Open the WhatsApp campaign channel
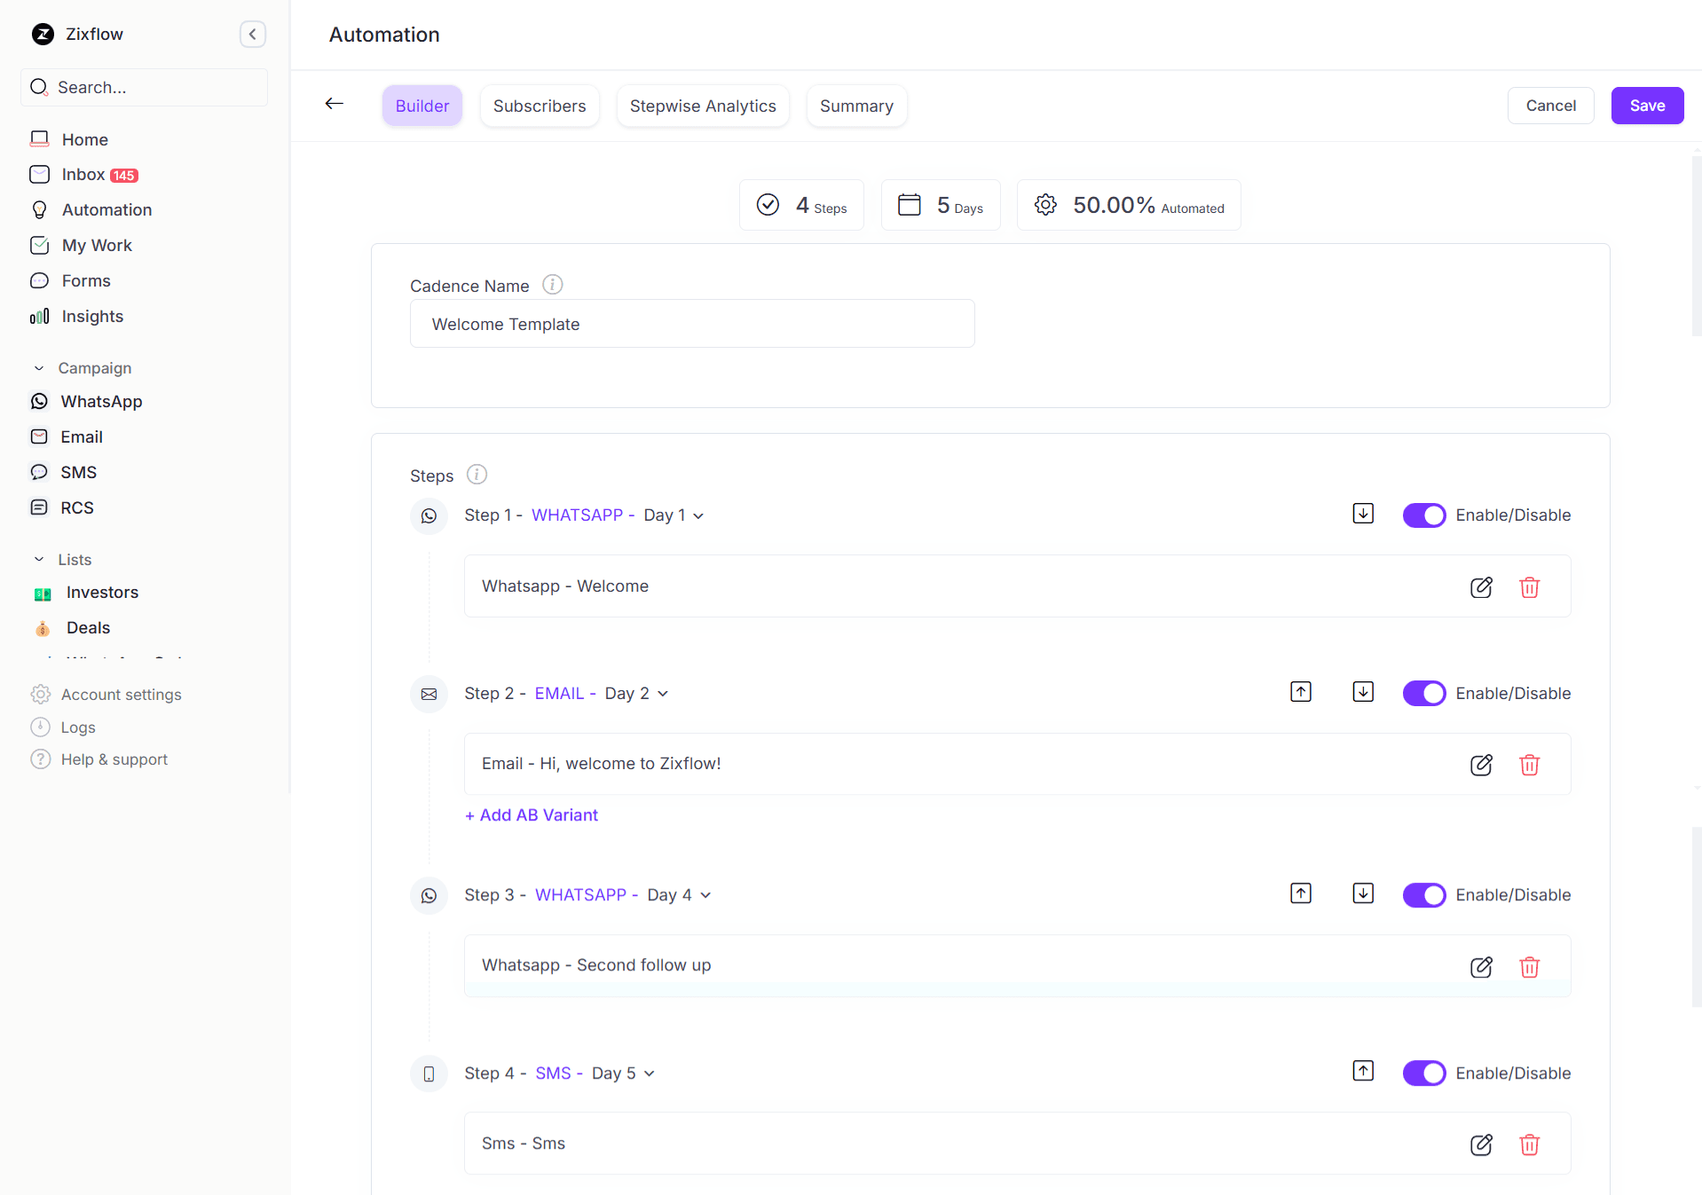The height and width of the screenshot is (1195, 1702). click(x=101, y=401)
